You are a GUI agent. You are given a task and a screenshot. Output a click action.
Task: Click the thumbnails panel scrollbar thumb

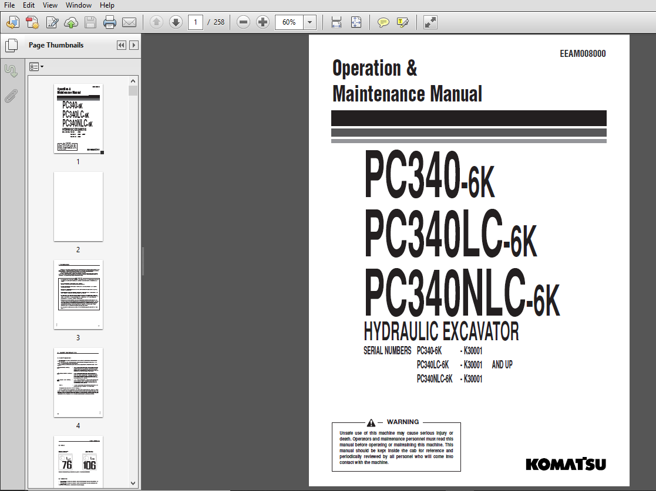click(x=133, y=91)
